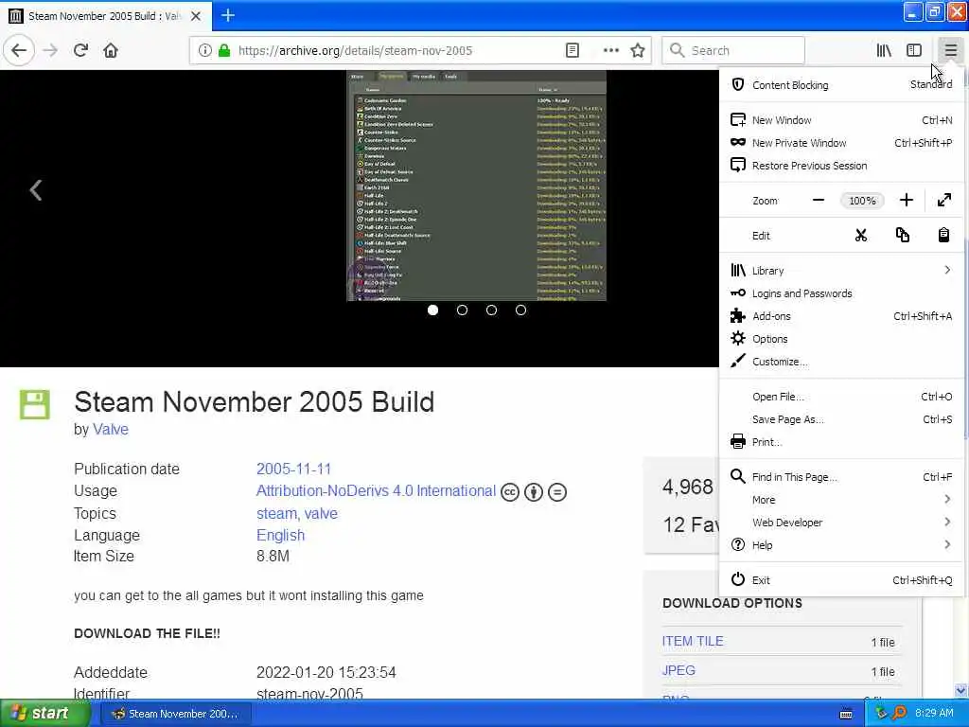Choose Customize... menu entry
This screenshot has width=969, height=727.
[x=841, y=362]
